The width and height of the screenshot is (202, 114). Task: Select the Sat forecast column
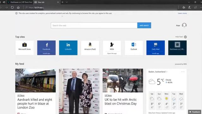click(152, 100)
